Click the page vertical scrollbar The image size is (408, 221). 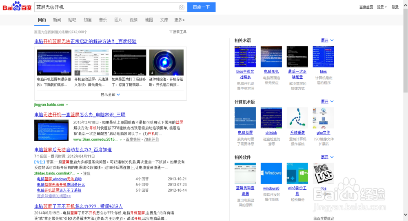406,51
